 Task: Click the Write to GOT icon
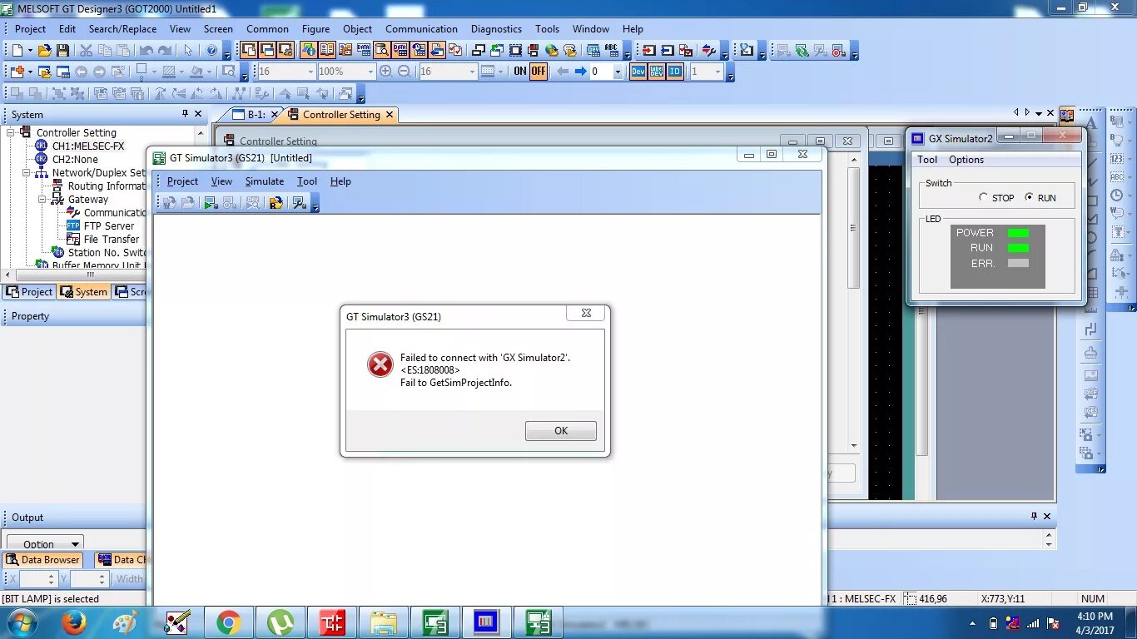click(650, 51)
